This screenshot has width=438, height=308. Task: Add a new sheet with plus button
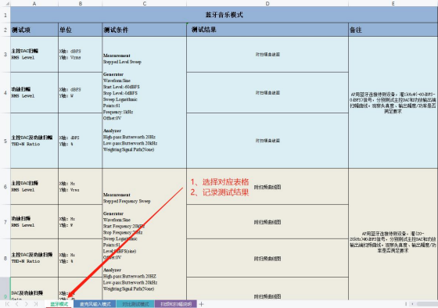(201, 304)
